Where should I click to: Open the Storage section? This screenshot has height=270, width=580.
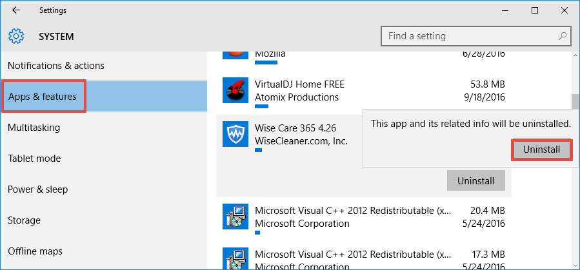point(25,220)
